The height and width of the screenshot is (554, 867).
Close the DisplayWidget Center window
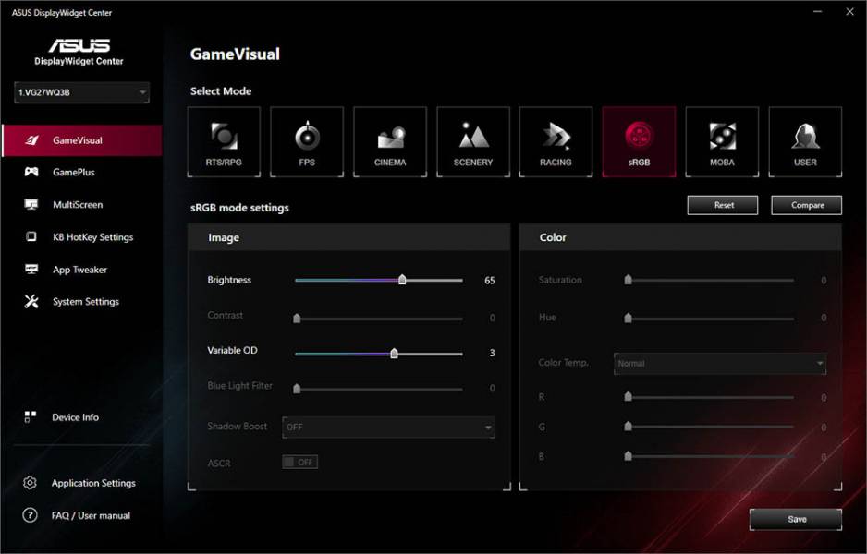[x=849, y=12]
